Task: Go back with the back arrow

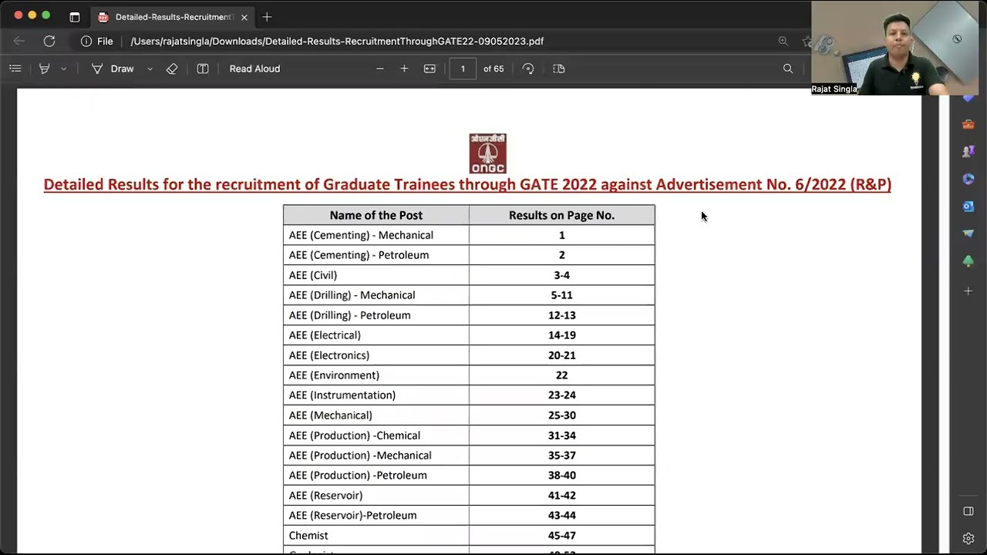Action: pyautogui.click(x=19, y=41)
